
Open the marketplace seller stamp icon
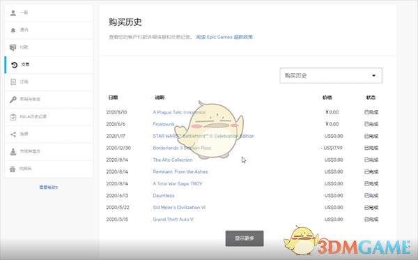[x=13, y=151]
